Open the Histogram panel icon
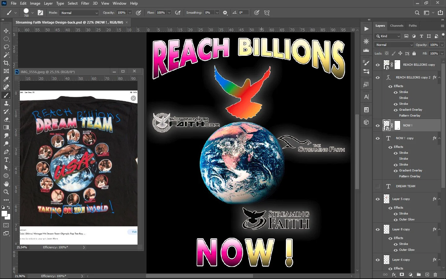 366,50
